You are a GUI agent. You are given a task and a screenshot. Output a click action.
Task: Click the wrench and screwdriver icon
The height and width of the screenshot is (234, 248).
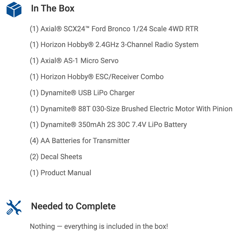[14, 207]
